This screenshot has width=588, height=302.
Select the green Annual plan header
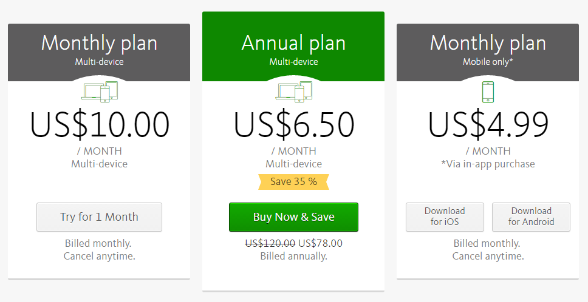pos(293,47)
